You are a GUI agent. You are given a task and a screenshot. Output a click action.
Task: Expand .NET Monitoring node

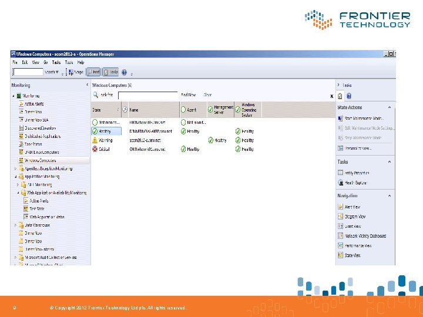click(18, 185)
